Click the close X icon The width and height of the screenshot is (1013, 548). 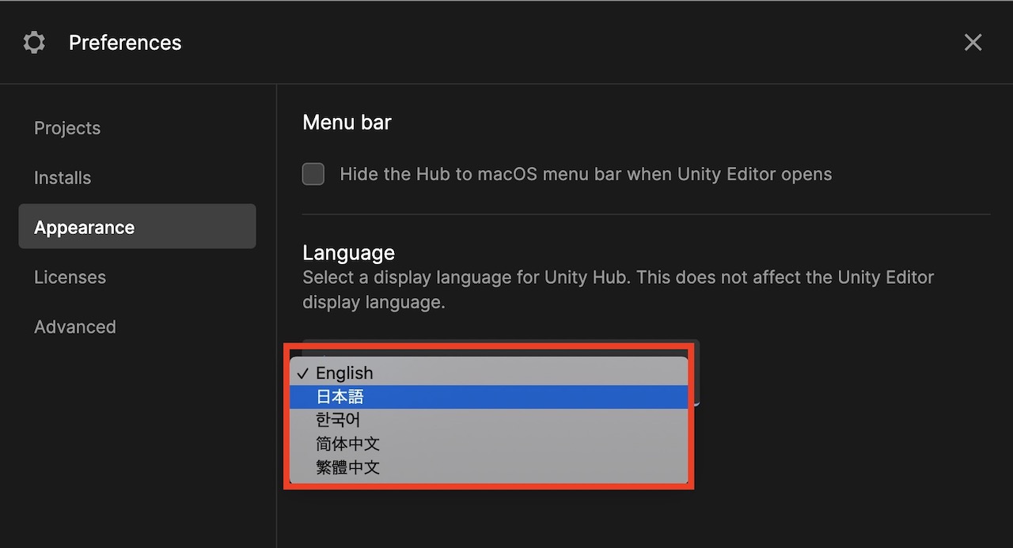pos(973,42)
